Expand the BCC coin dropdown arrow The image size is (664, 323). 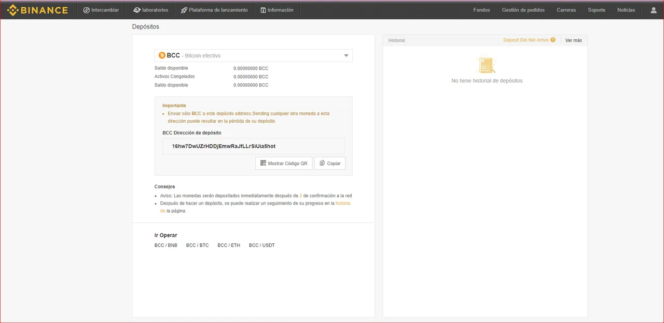346,56
